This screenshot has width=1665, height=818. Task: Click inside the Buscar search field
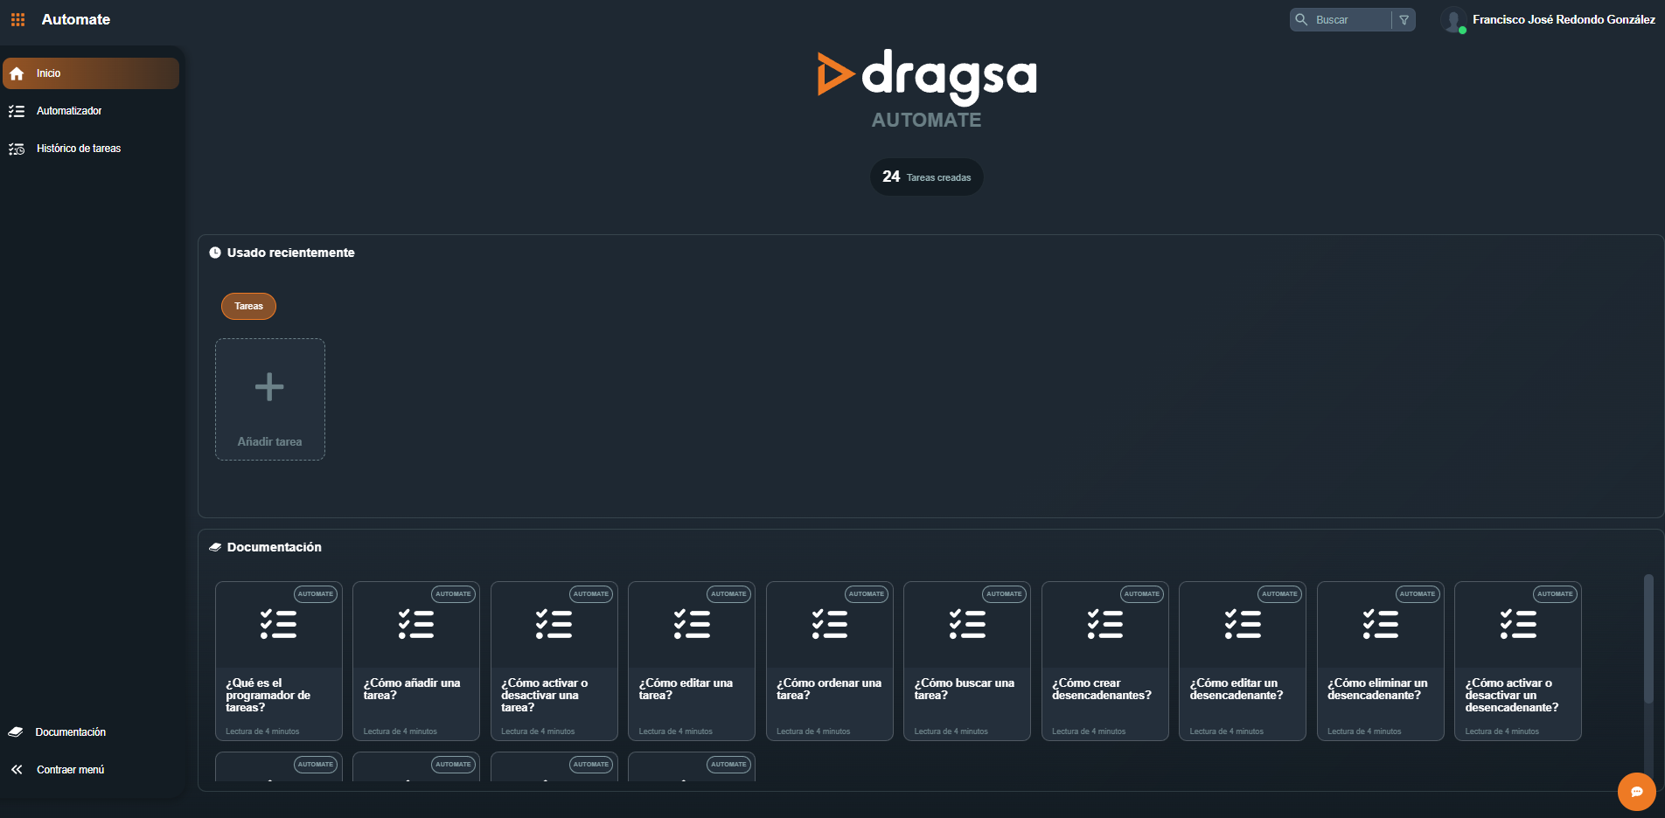click(x=1347, y=19)
